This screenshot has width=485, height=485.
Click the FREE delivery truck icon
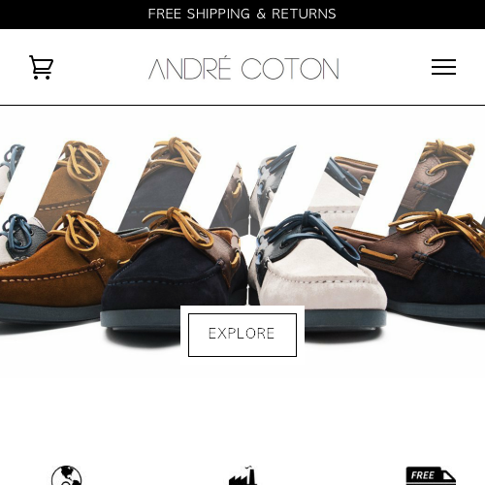(431, 475)
